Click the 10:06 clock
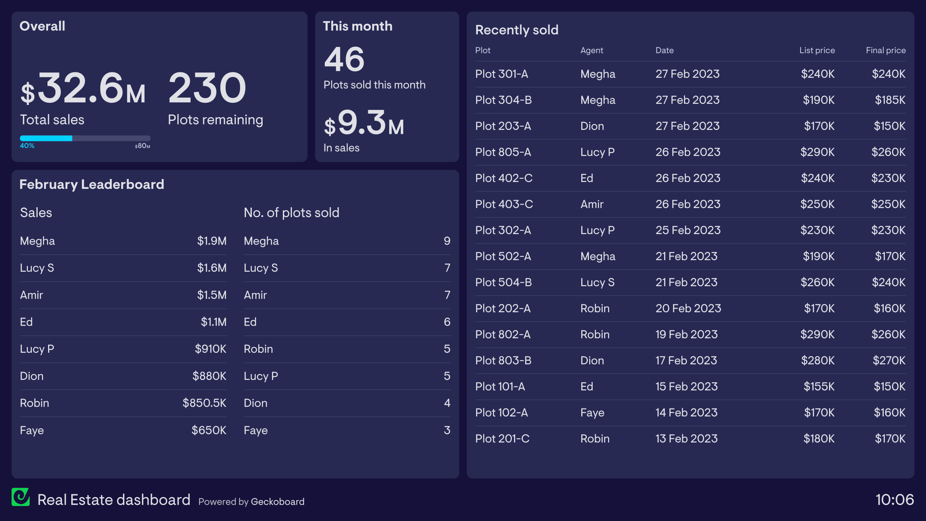 tap(895, 500)
